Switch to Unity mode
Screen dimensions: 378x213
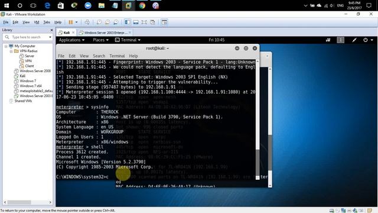[x=152, y=22]
